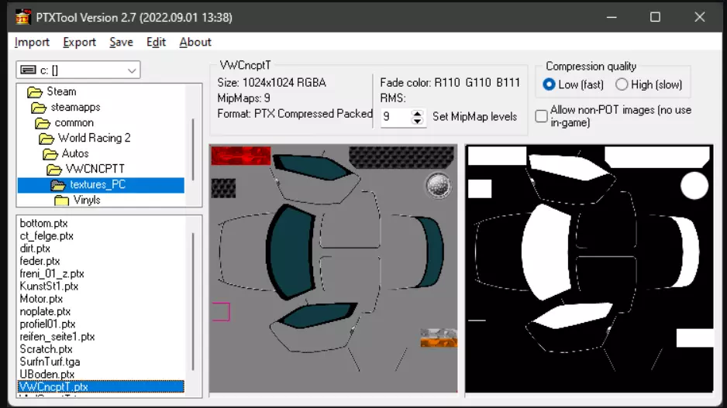The width and height of the screenshot is (727, 408).
Task: Click the Vinyls folder label in tree
Action: point(87,201)
